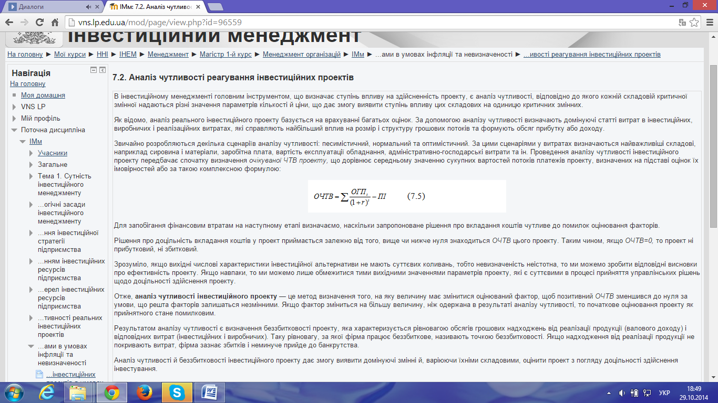Show hidden system tray icons
The width and height of the screenshot is (718, 403).
(609, 393)
